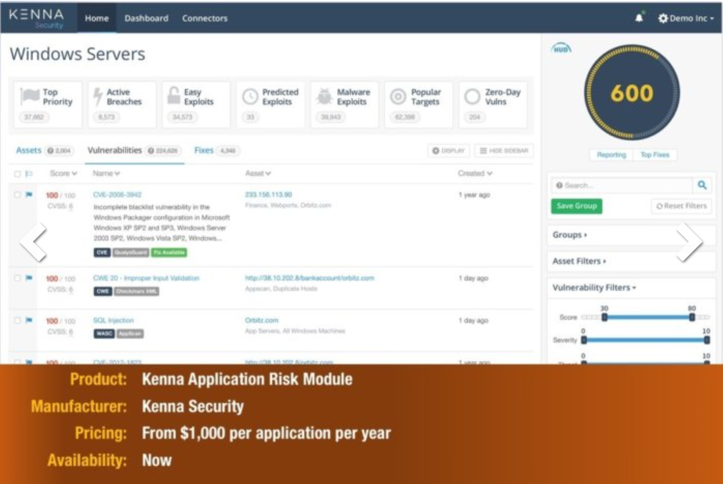This screenshot has height=484, width=723.
Task: Click the Kenna Security logo
Action: (37, 18)
